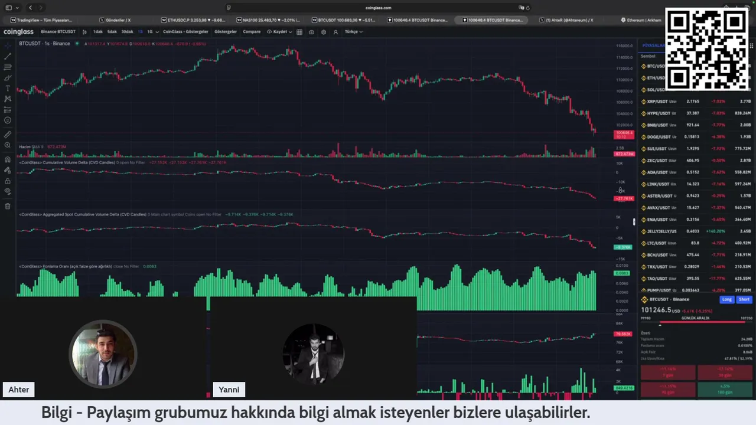This screenshot has height=425, width=756.
Task: Take a chart snapshot with camera icon
Action: [x=311, y=32]
